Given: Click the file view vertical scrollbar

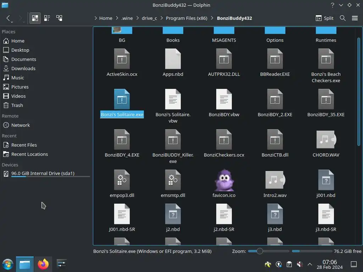Looking at the screenshot, I should pyautogui.click(x=359, y=92).
